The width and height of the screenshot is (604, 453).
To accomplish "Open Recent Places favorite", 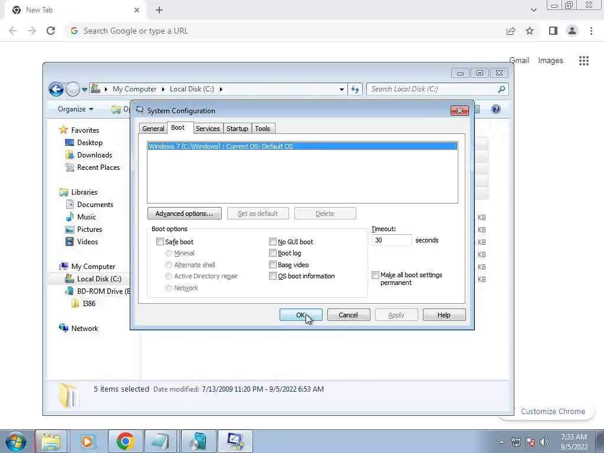I will pos(99,167).
